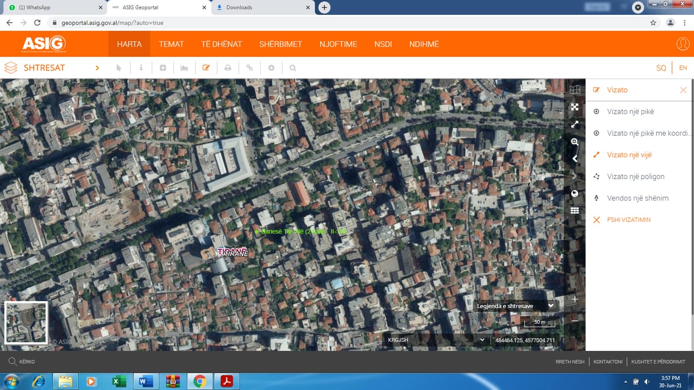The width and height of the screenshot is (694, 390).
Task: Open Windows Explorer folder from the taskbar
Action: point(65,381)
